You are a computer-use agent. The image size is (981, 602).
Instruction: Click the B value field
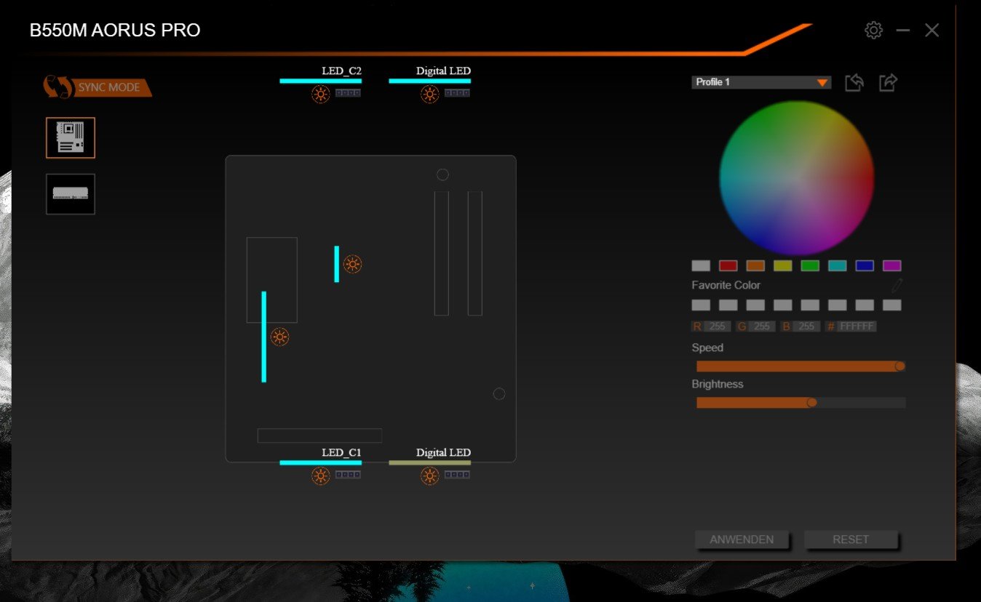pos(806,326)
